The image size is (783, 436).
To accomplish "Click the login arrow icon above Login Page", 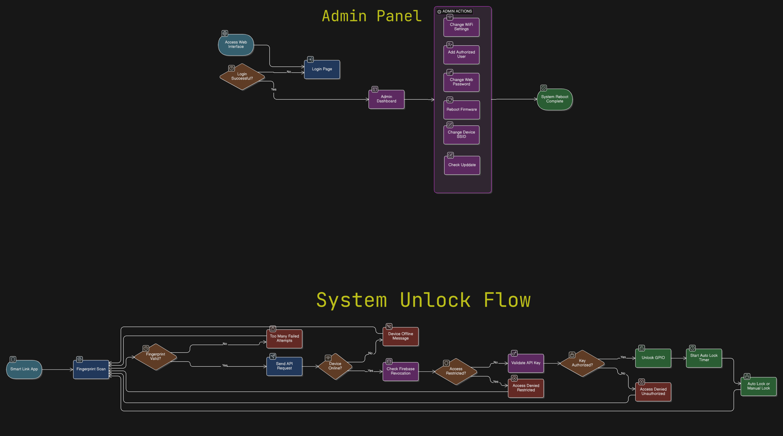I will pyautogui.click(x=310, y=59).
